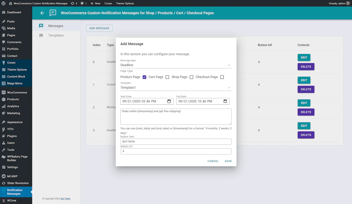Open the site home icon in admin bar
This screenshot has width=352, height=204.
point(10,3)
